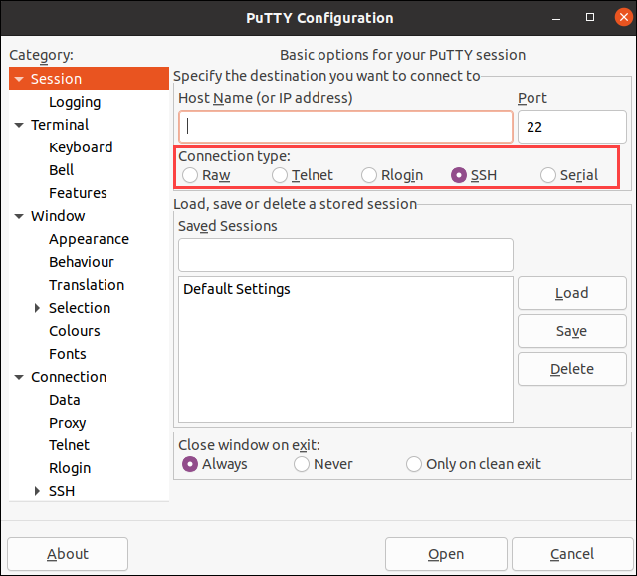Select the Telnet connection type radio
The height and width of the screenshot is (576, 637).
click(280, 175)
